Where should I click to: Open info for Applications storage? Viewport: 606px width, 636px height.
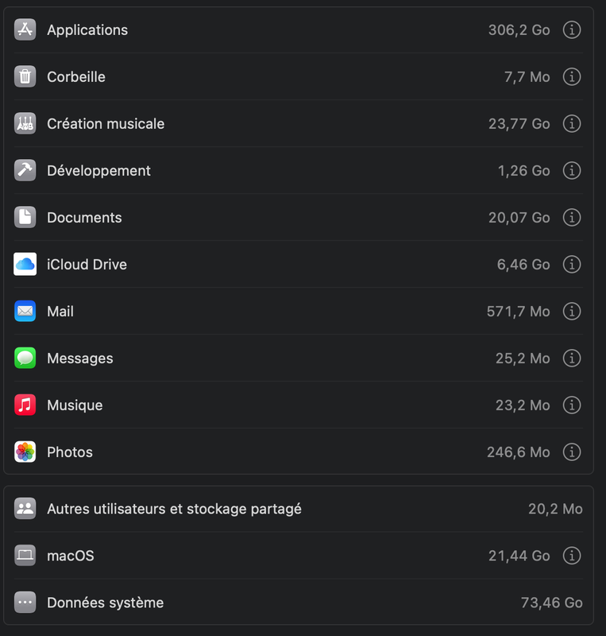coord(571,30)
